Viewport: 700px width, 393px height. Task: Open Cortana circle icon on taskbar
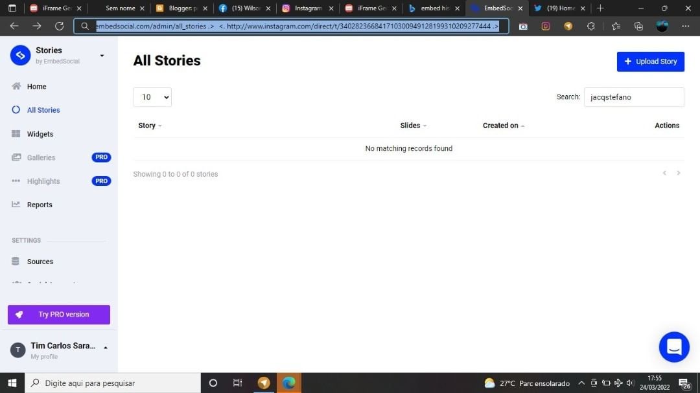(213, 383)
